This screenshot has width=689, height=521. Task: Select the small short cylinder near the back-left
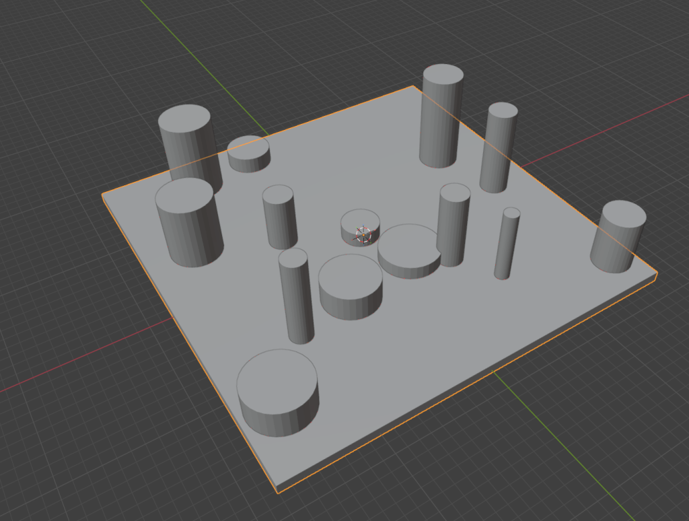click(249, 155)
